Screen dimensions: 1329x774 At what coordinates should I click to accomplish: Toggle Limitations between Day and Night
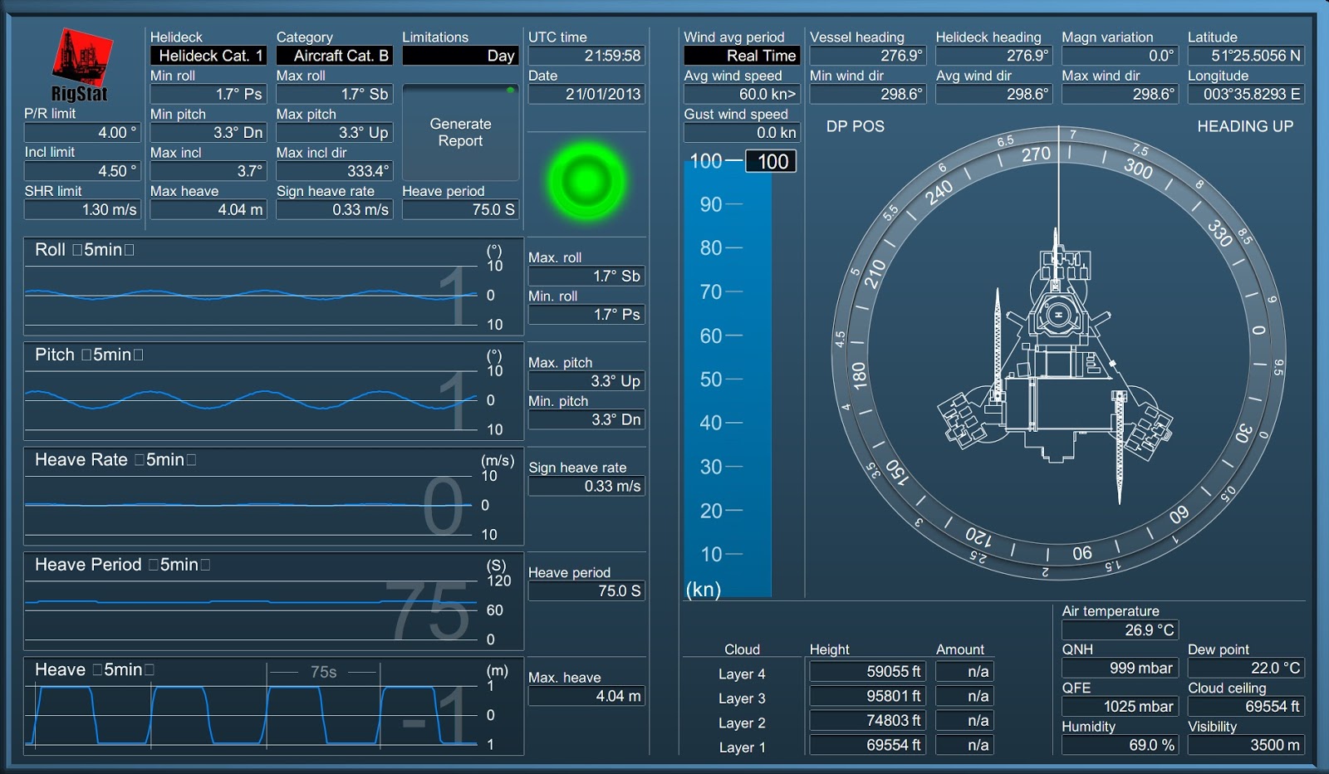click(460, 55)
